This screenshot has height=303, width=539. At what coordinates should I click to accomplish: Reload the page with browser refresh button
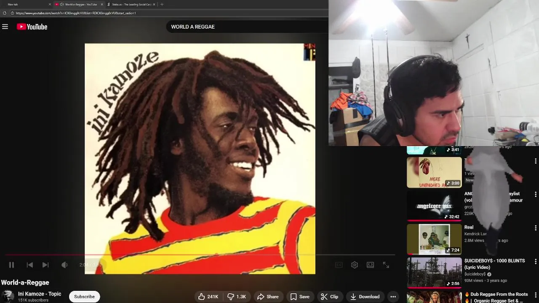(5, 13)
